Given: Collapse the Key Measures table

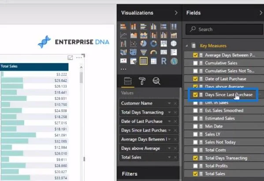Looking at the screenshot, I should coord(187,46).
